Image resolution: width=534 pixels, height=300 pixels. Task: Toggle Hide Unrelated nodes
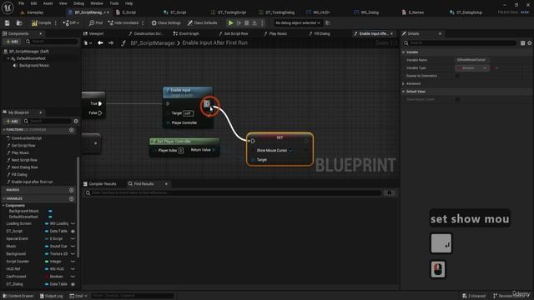[x=123, y=22]
